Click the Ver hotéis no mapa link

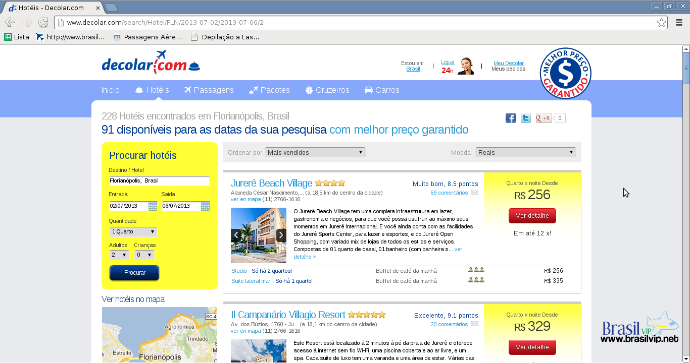pyautogui.click(x=133, y=299)
